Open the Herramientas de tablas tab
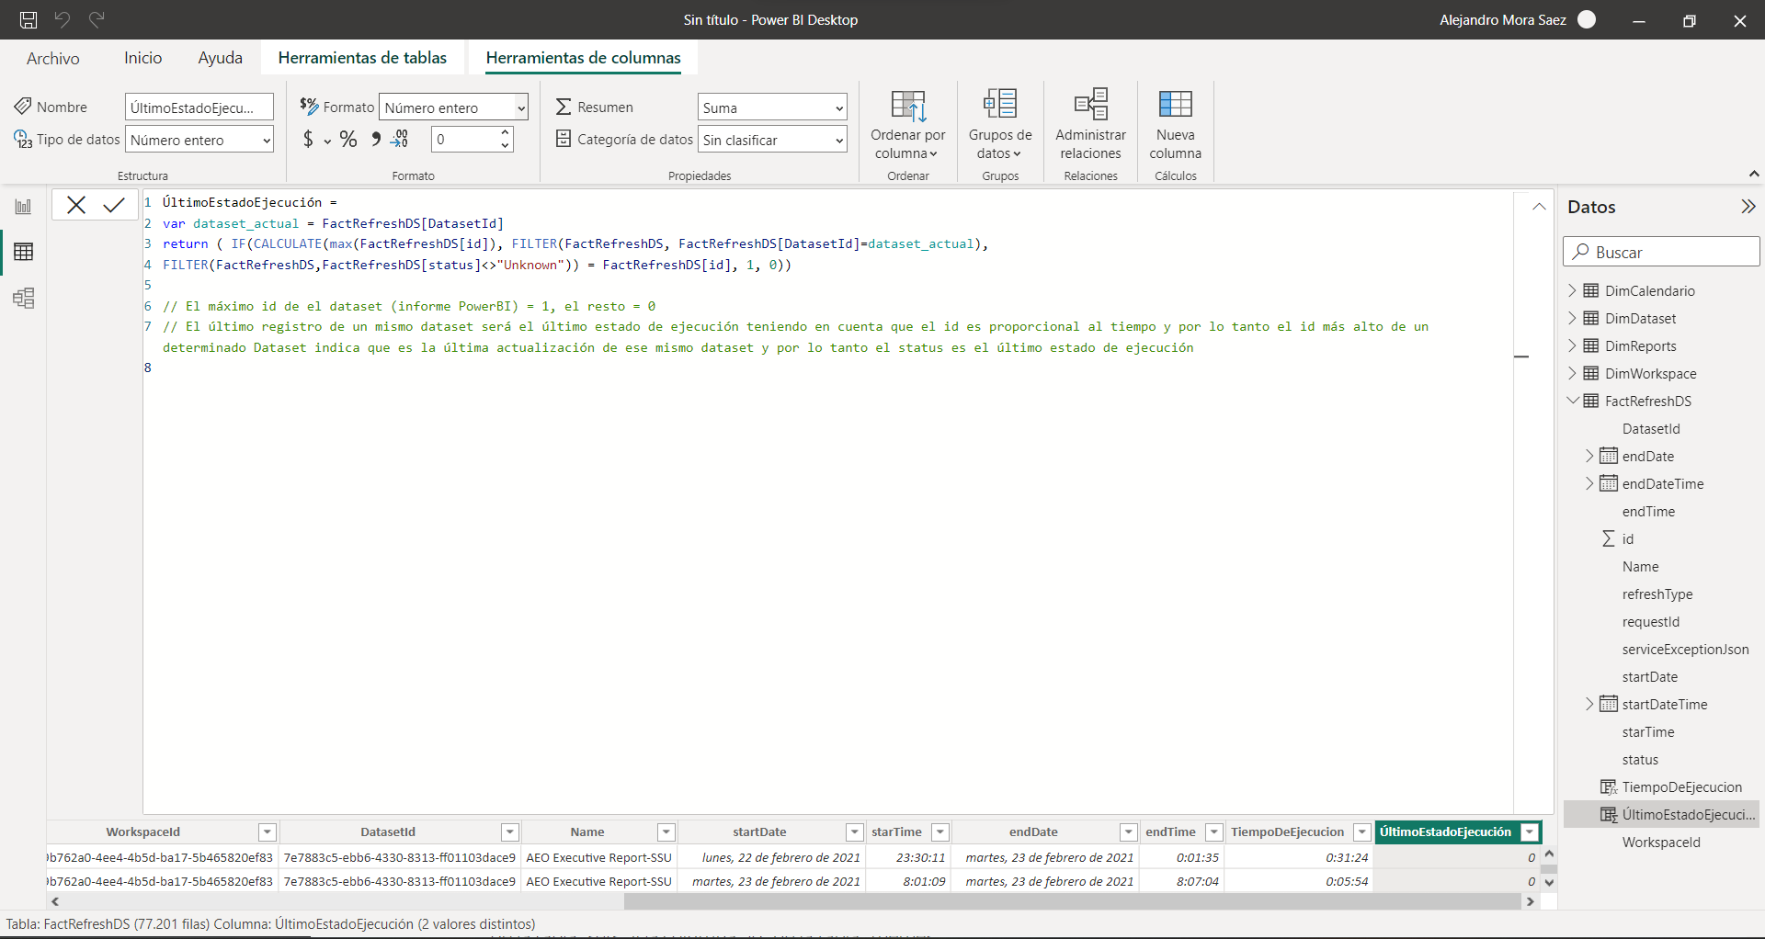This screenshot has height=939, width=1765. click(362, 58)
